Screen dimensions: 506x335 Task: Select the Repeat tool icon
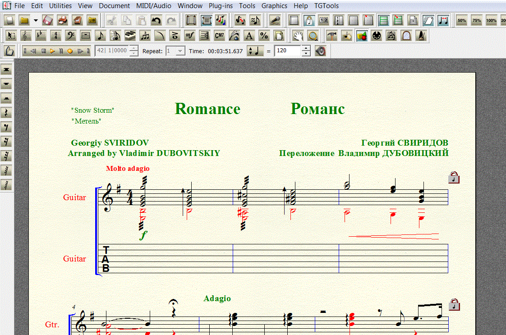click(205, 36)
